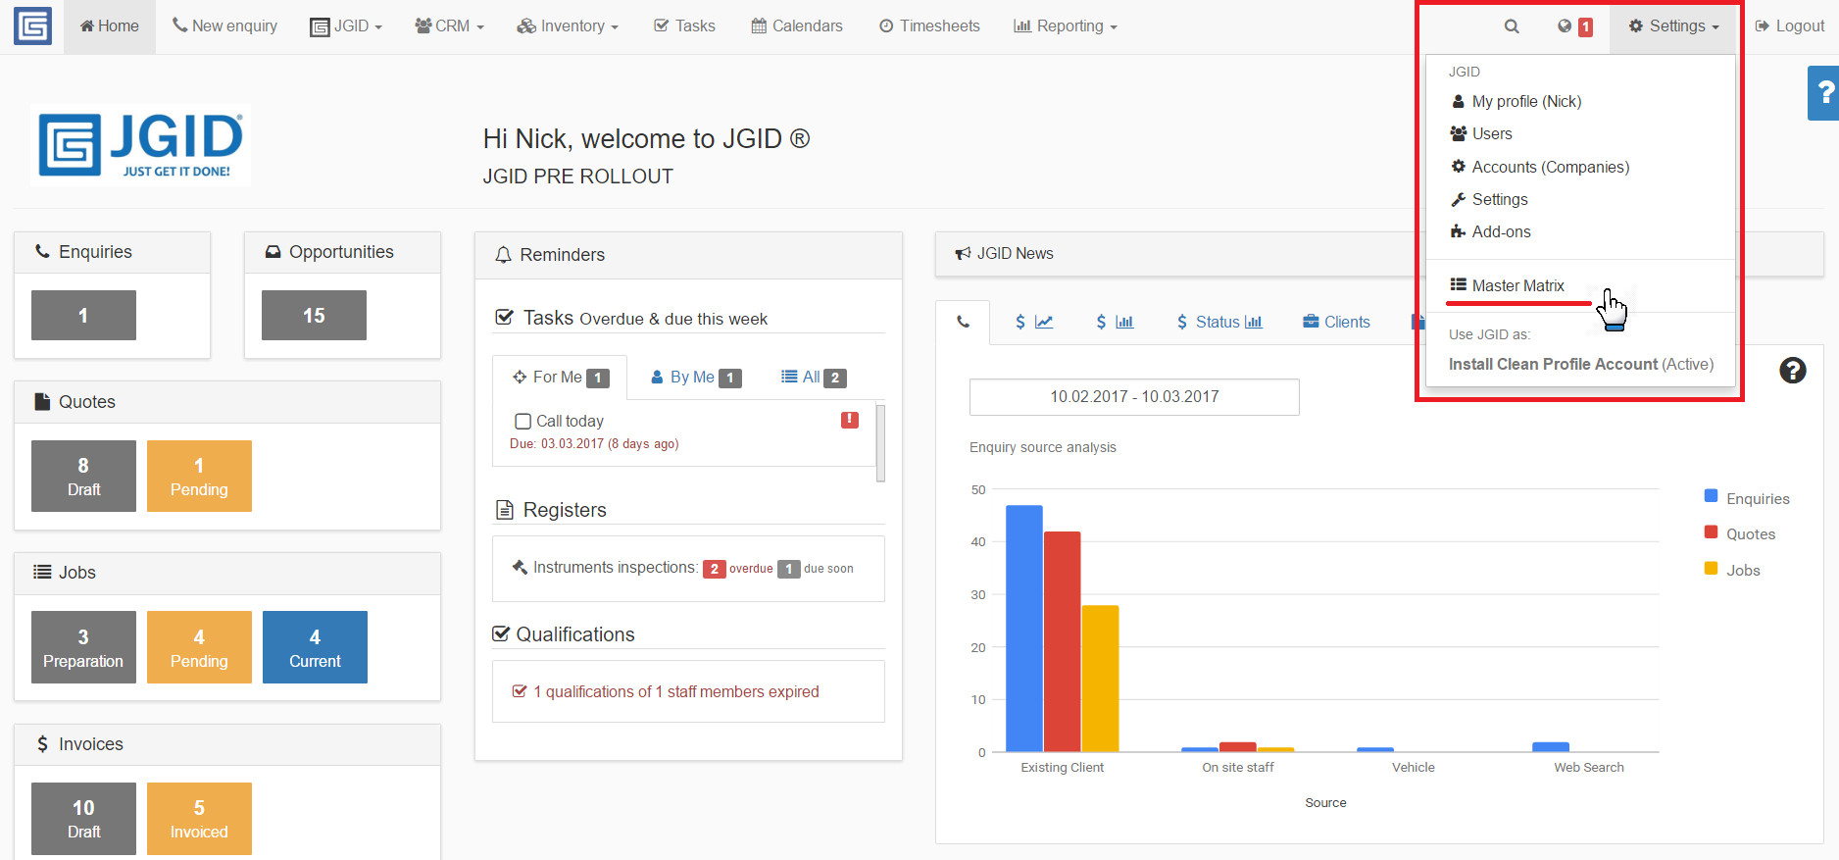Select the Status chart tab

tap(1218, 322)
